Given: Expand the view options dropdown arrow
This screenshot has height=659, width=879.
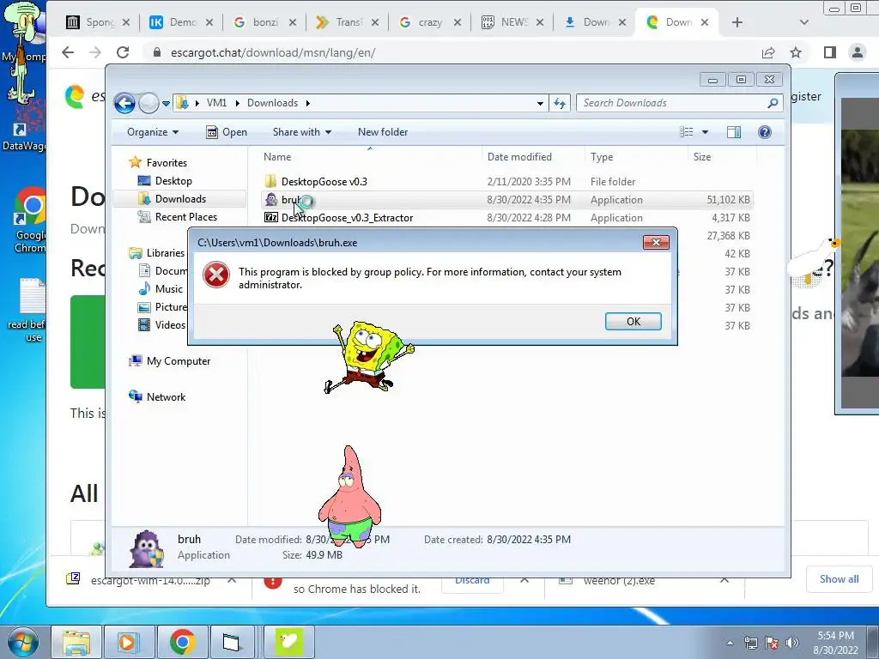Looking at the screenshot, I should (706, 132).
